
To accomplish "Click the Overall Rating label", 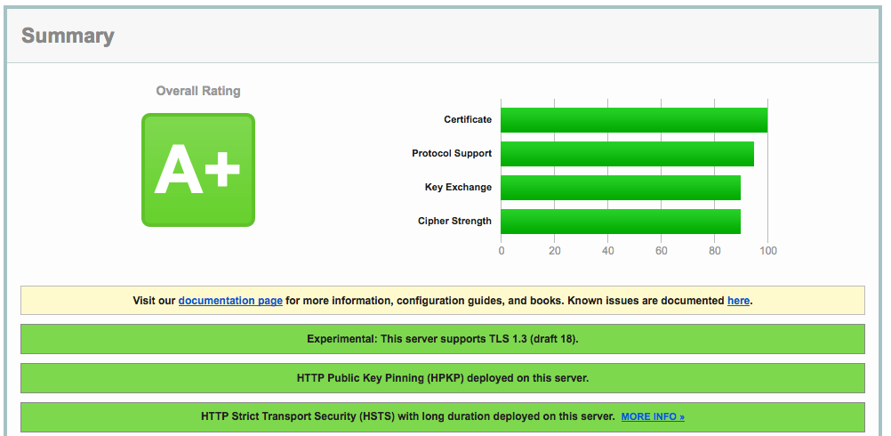I will pyautogui.click(x=198, y=91).
